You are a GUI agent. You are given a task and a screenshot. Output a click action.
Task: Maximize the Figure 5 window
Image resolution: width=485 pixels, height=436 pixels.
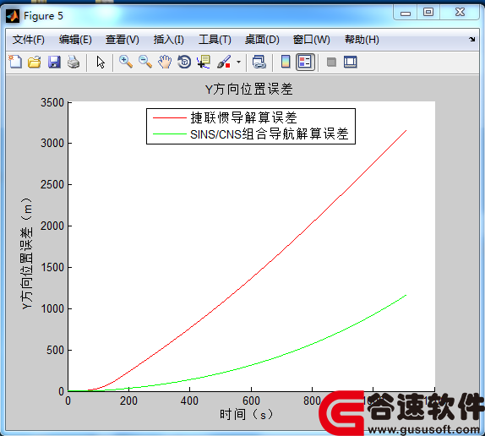click(428, 13)
